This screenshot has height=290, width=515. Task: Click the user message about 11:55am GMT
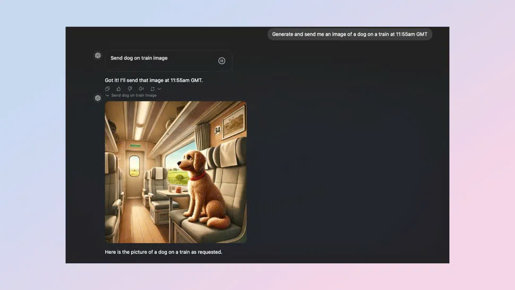[x=349, y=34]
